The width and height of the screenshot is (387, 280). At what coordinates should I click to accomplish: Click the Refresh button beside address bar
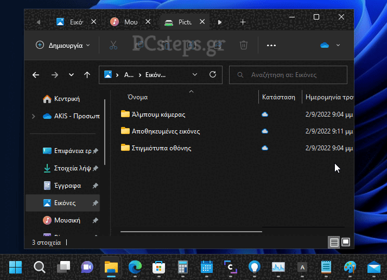(213, 75)
